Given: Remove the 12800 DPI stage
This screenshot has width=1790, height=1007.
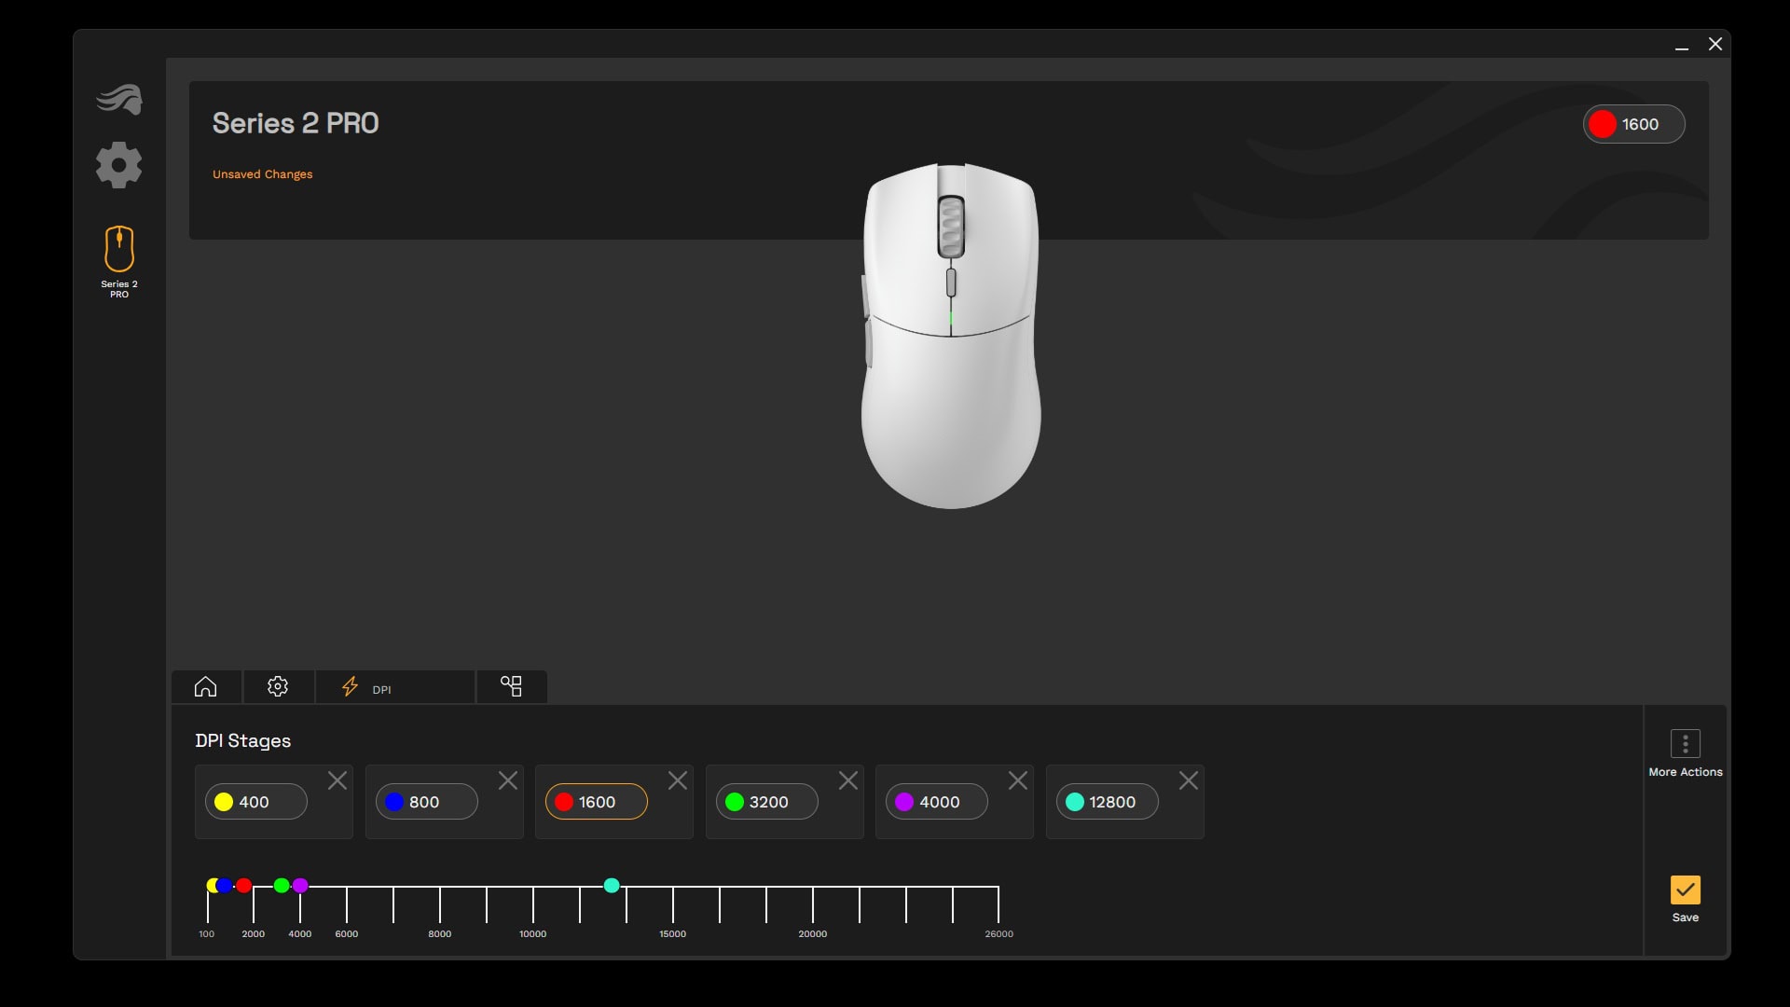Looking at the screenshot, I should click(x=1188, y=779).
